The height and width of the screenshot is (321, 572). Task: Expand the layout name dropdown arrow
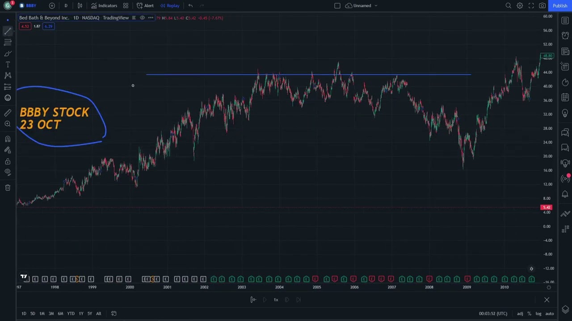click(x=376, y=6)
